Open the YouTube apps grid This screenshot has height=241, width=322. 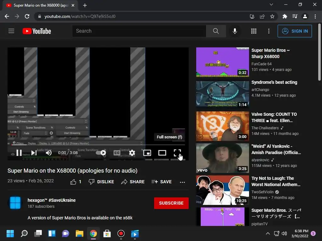tap(254, 31)
